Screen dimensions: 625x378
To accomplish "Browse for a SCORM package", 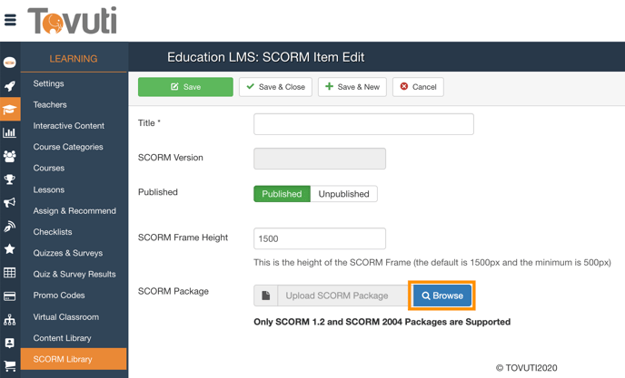I will (x=442, y=296).
